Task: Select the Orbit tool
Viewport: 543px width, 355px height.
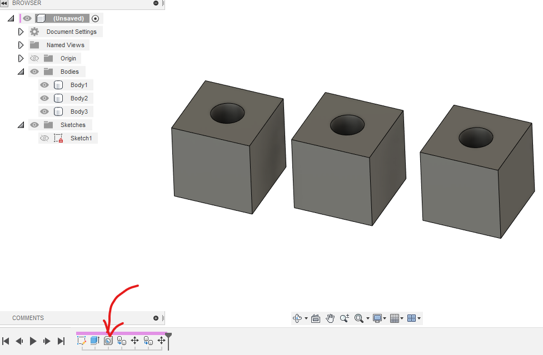Action: pos(298,318)
